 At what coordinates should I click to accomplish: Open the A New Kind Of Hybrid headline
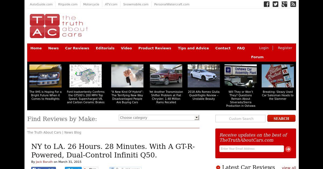tap(127, 97)
